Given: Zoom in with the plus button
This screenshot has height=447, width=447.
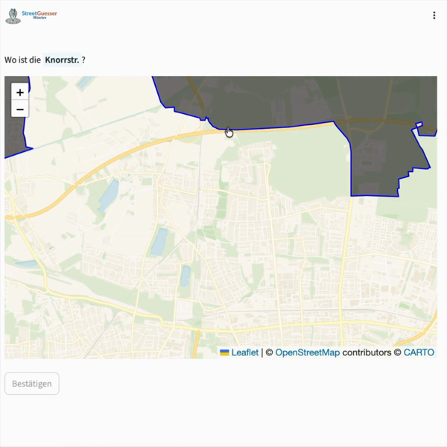Looking at the screenshot, I should [x=19, y=92].
